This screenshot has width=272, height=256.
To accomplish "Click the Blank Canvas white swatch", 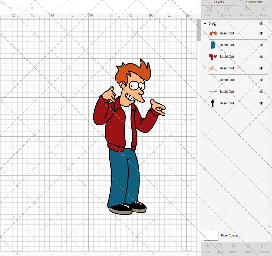I will (x=211, y=236).
